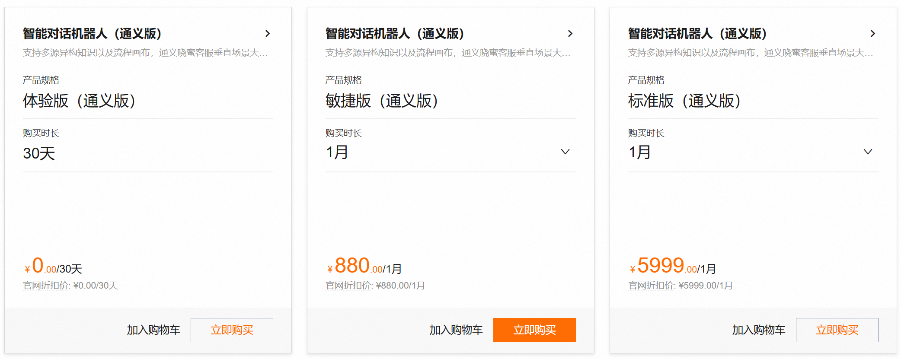The image size is (901, 359).
Task: Open details arrow on 体验版 card
Action: click(268, 33)
